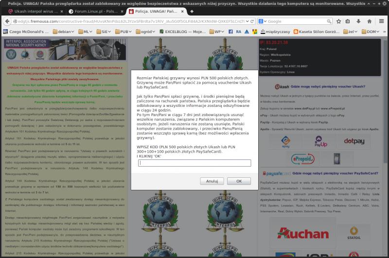Viewport: 389px width, 258px height.
Task: Expand the PUB bookmarks folder
Action: 124,32
